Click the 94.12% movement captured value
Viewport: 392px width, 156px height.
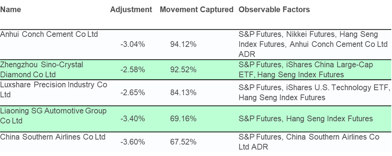tap(183, 44)
